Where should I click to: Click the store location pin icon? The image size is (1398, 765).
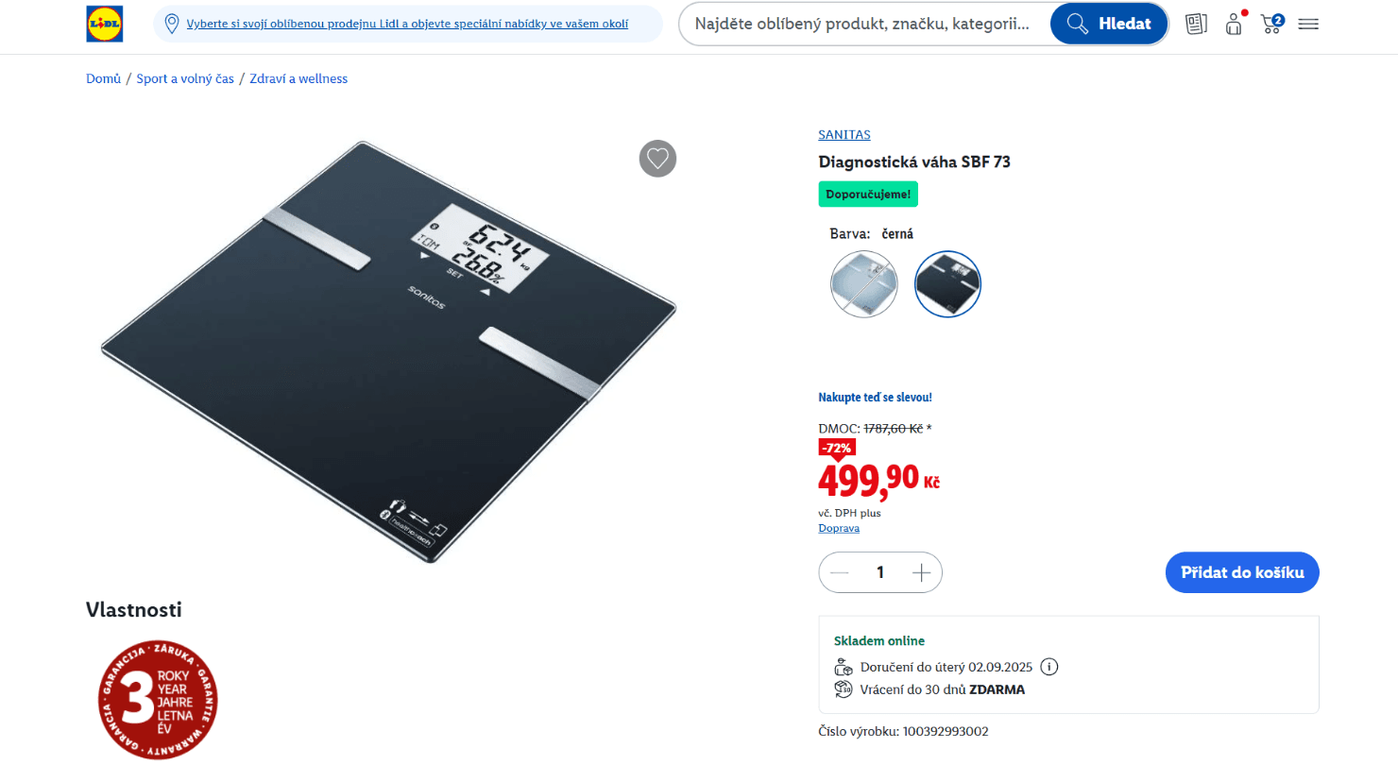pos(172,24)
